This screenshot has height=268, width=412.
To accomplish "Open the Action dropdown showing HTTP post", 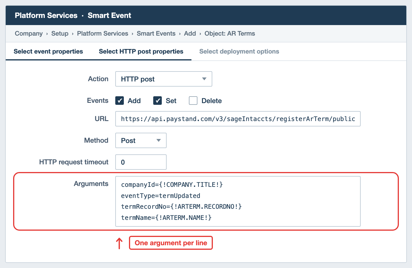I will coord(163,79).
